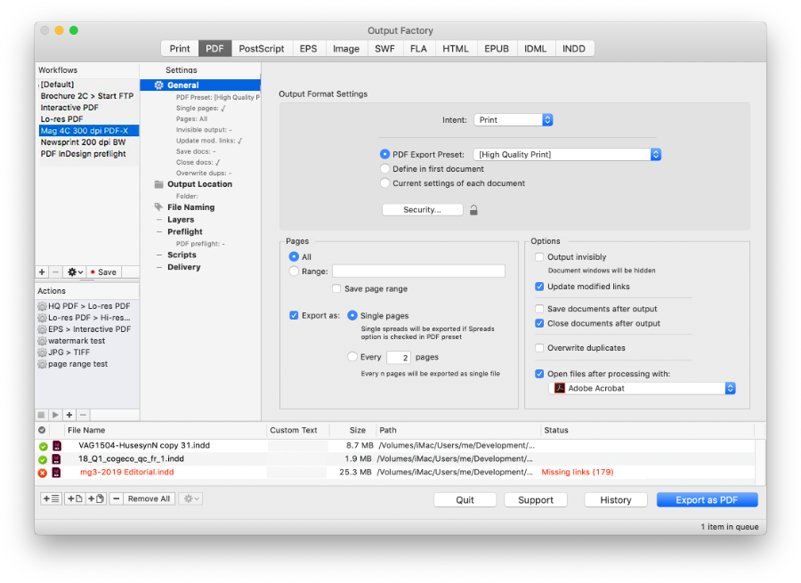Click the page Range input field
The image size is (801, 583).
coord(418,271)
